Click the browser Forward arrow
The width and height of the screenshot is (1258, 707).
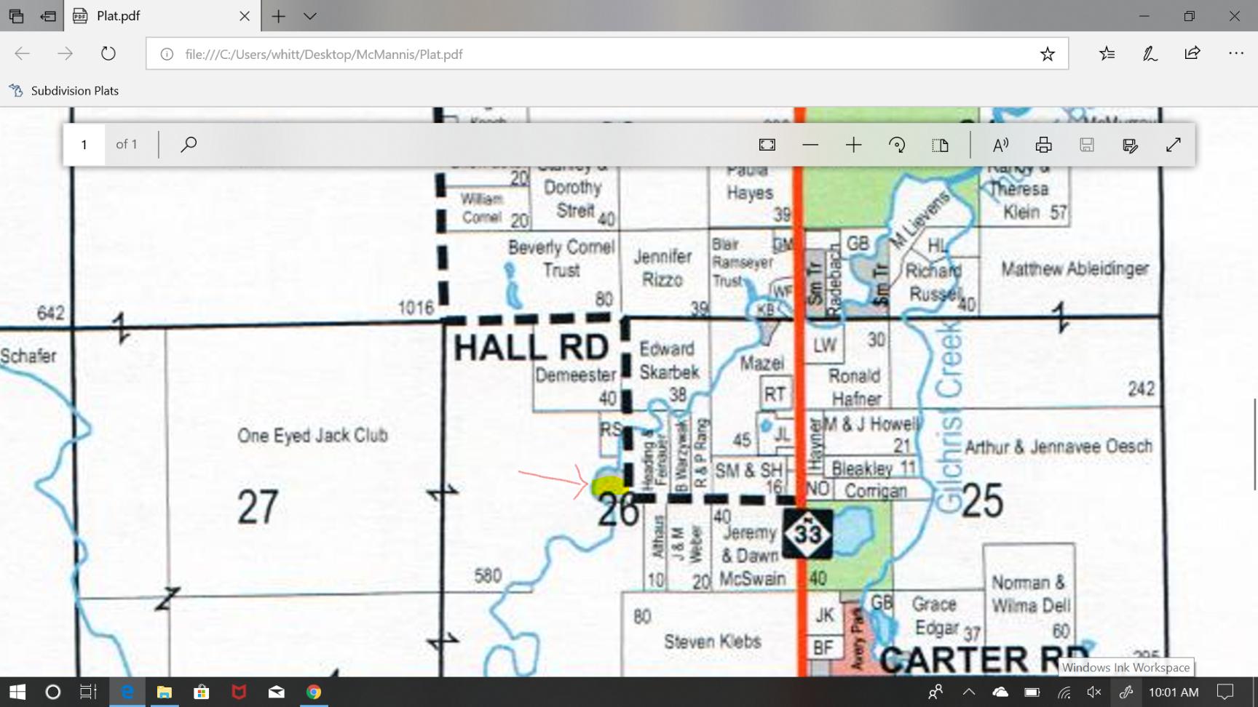[x=65, y=53]
